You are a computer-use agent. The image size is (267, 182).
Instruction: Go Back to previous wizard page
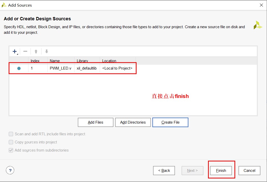(x=164, y=171)
